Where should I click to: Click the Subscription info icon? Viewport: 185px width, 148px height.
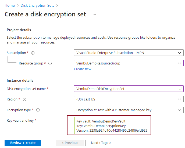tap(33, 53)
